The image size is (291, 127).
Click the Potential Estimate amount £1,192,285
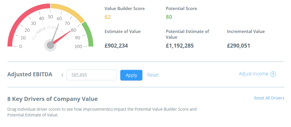pyautogui.click(x=180, y=46)
